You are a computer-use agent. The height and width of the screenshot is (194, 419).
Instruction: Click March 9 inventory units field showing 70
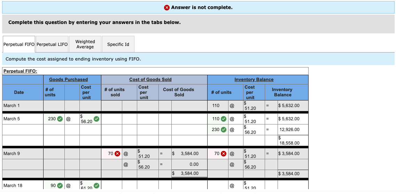(x=218, y=153)
